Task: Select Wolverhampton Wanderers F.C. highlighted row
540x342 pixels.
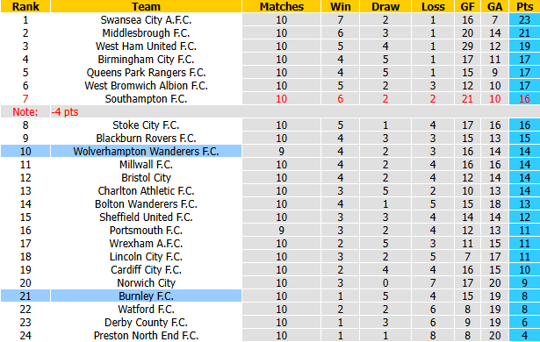Action: tap(270, 152)
